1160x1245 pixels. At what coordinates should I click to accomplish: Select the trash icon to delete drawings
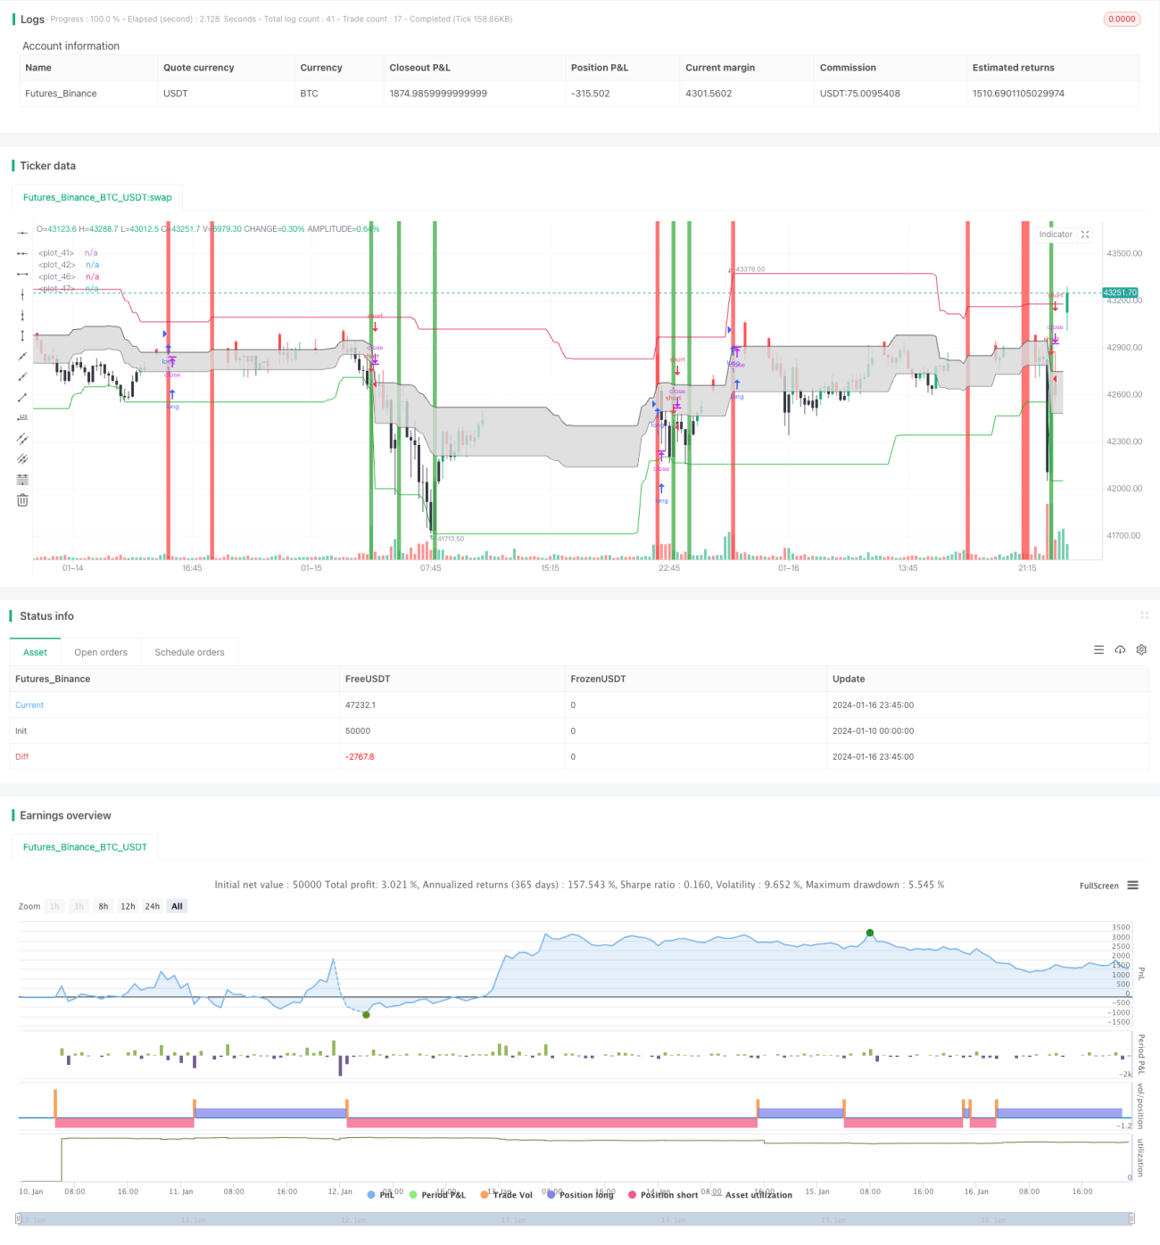click(22, 500)
